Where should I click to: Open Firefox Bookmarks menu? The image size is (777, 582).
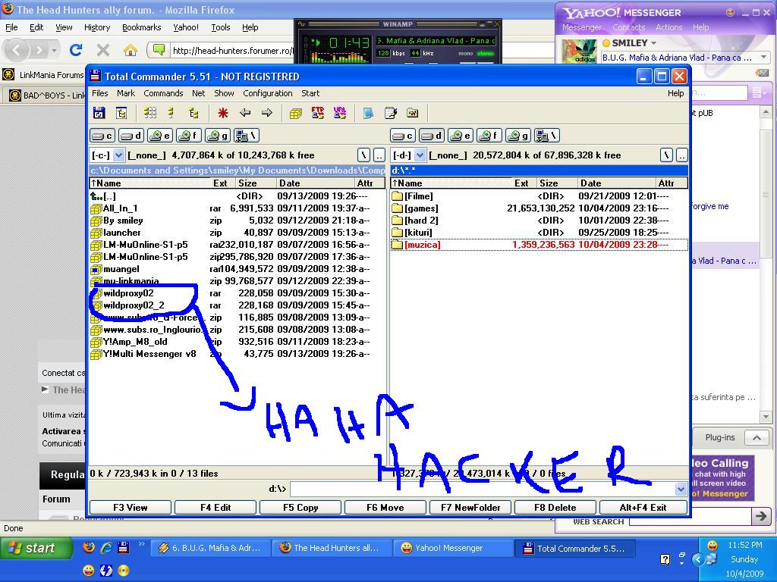coord(142,28)
